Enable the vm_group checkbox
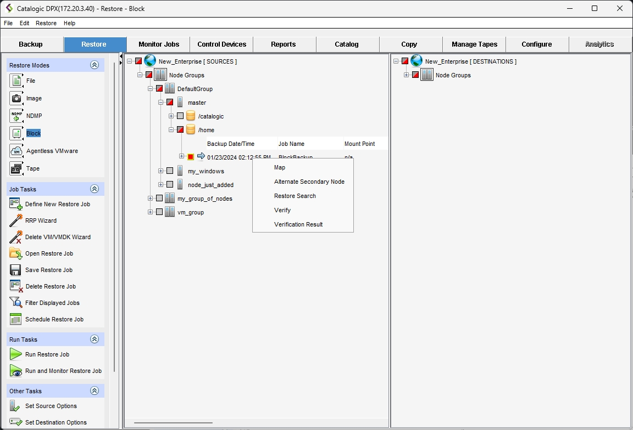 (x=159, y=212)
